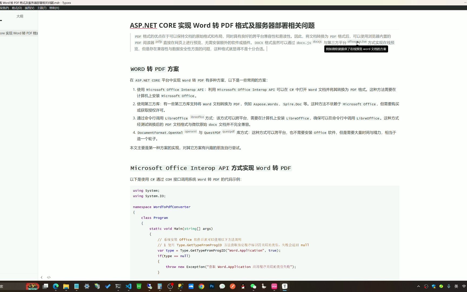Select the 大纲 outline tab
Screen dimensions: 467x292
(x=20, y=16)
